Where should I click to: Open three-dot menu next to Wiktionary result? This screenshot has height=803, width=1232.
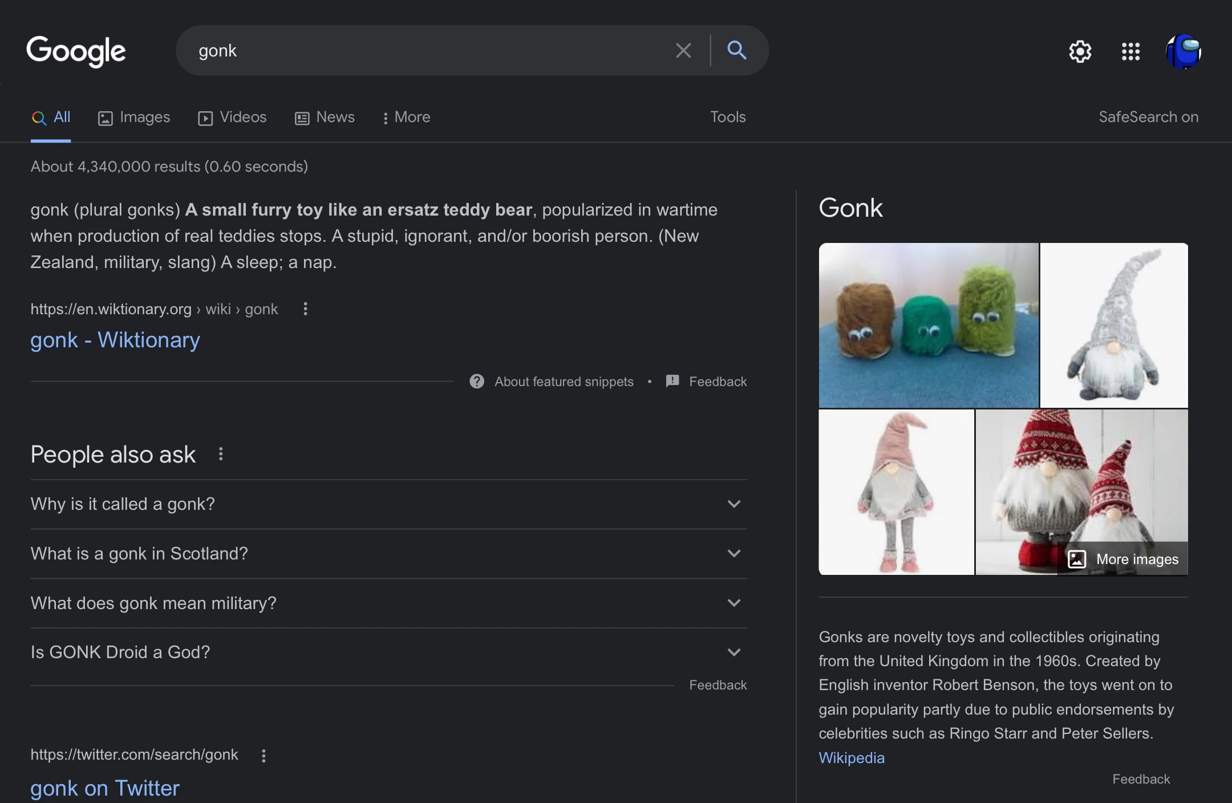[305, 309]
